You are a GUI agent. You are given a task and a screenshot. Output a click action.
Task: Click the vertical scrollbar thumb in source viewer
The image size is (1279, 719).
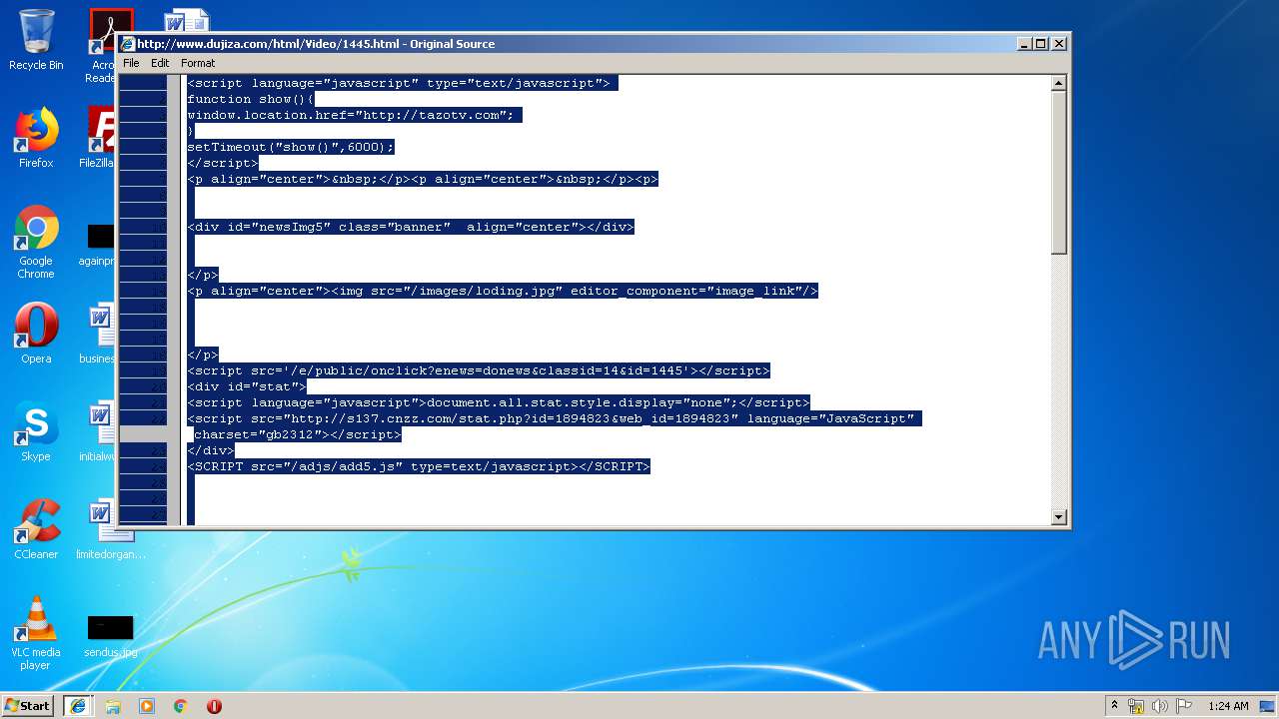[x=1059, y=173]
